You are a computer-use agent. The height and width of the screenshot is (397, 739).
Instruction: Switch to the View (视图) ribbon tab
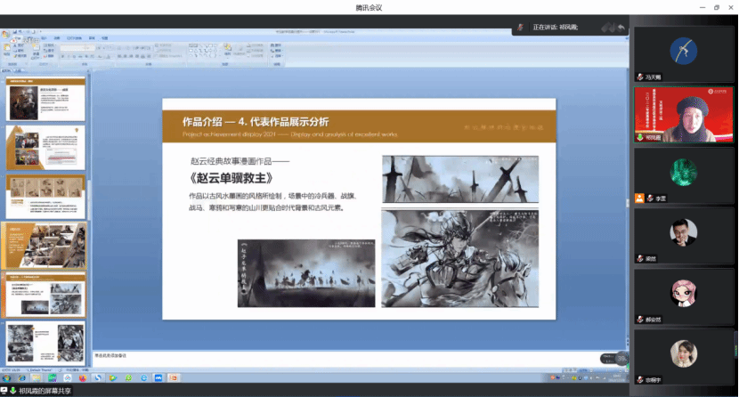[x=105, y=37]
